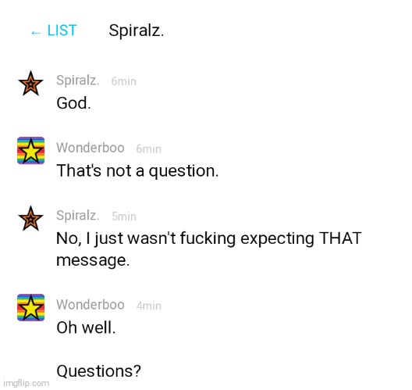Click the Spiralz. chat title in header

pyautogui.click(x=137, y=30)
